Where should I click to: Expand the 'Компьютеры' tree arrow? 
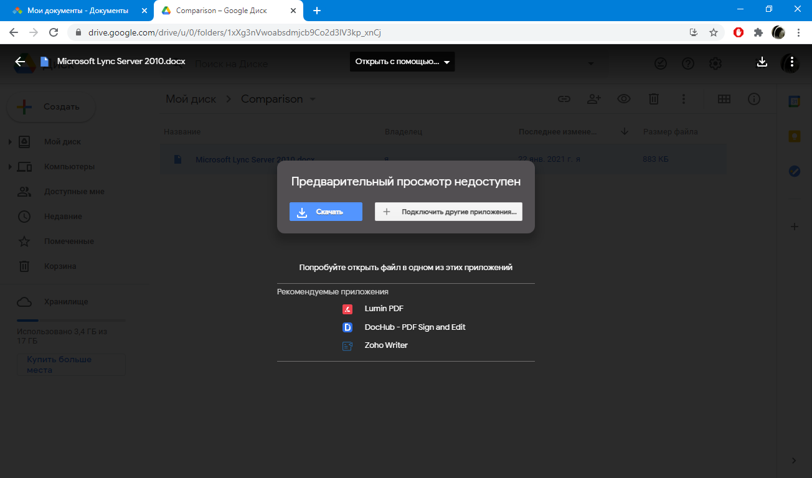[10, 167]
